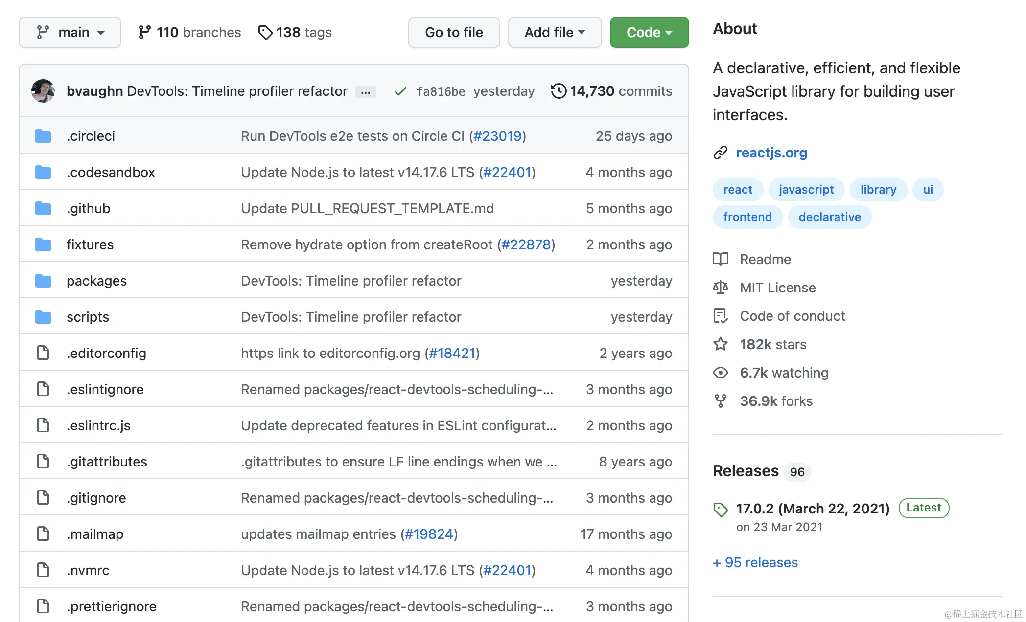Open the green Code dropdown
This screenshot has width=1026, height=622.
tap(649, 32)
